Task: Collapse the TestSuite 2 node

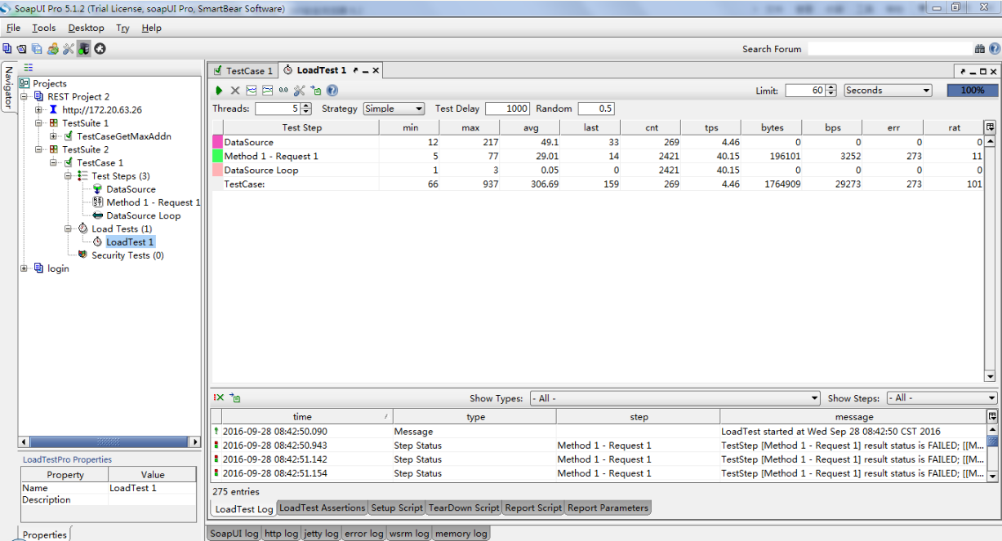Action: point(39,149)
